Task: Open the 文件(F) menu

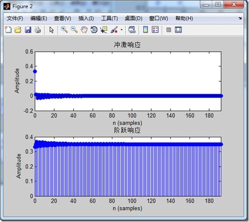Action: pos(15,18)
